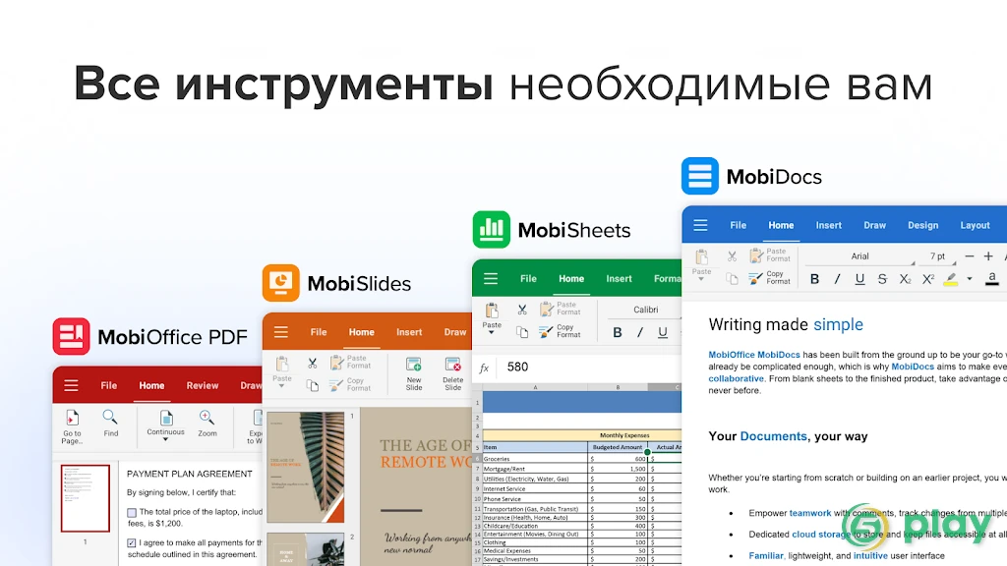This screenshot has height=566, width=1007.
Task: Open Draw tab in MobiSlides
Action: point(455,332)
